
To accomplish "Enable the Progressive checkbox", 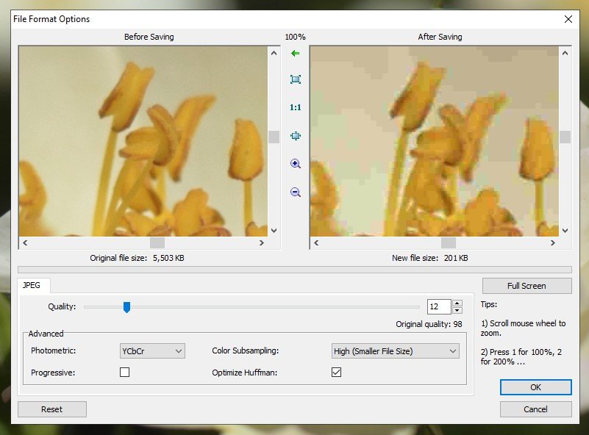I will pyautogui.click(x=124, y=373).
